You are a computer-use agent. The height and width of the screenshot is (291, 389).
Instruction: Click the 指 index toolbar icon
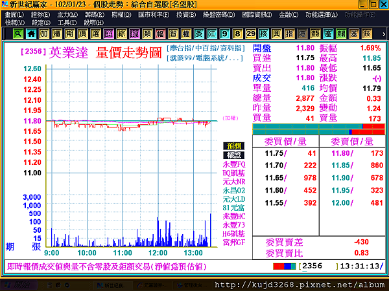click(x=289, y=34)
